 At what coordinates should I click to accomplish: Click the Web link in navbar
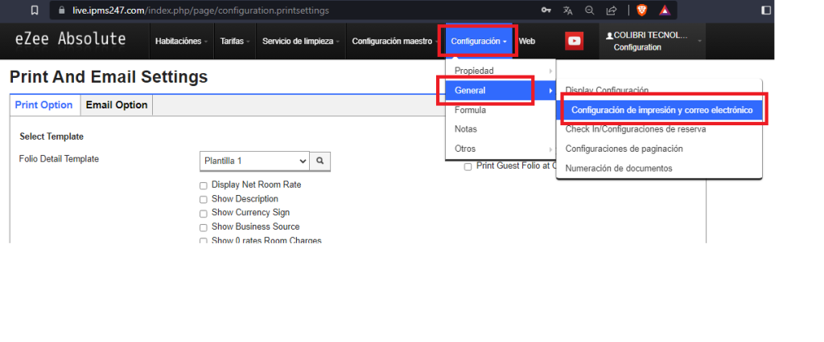coord(526,41)
